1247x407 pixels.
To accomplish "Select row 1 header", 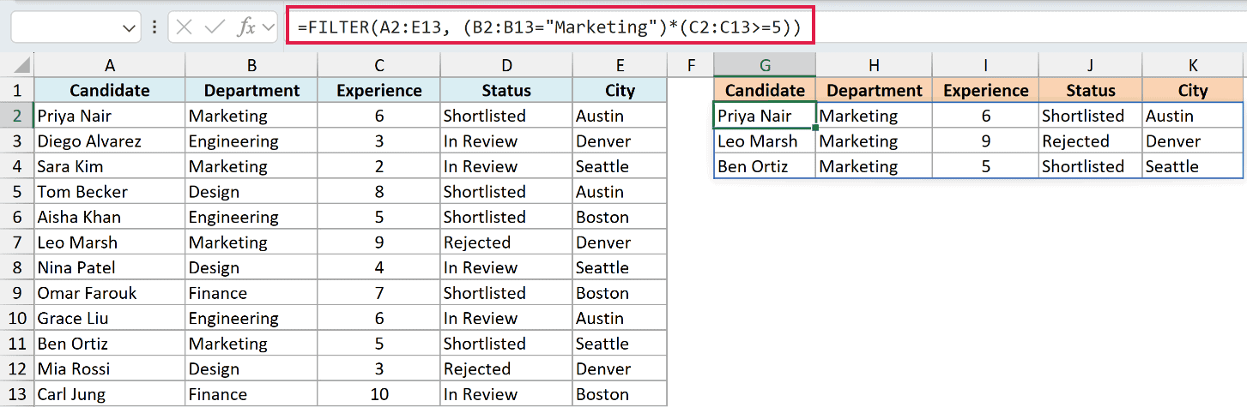I will click(x=17, y=90).
